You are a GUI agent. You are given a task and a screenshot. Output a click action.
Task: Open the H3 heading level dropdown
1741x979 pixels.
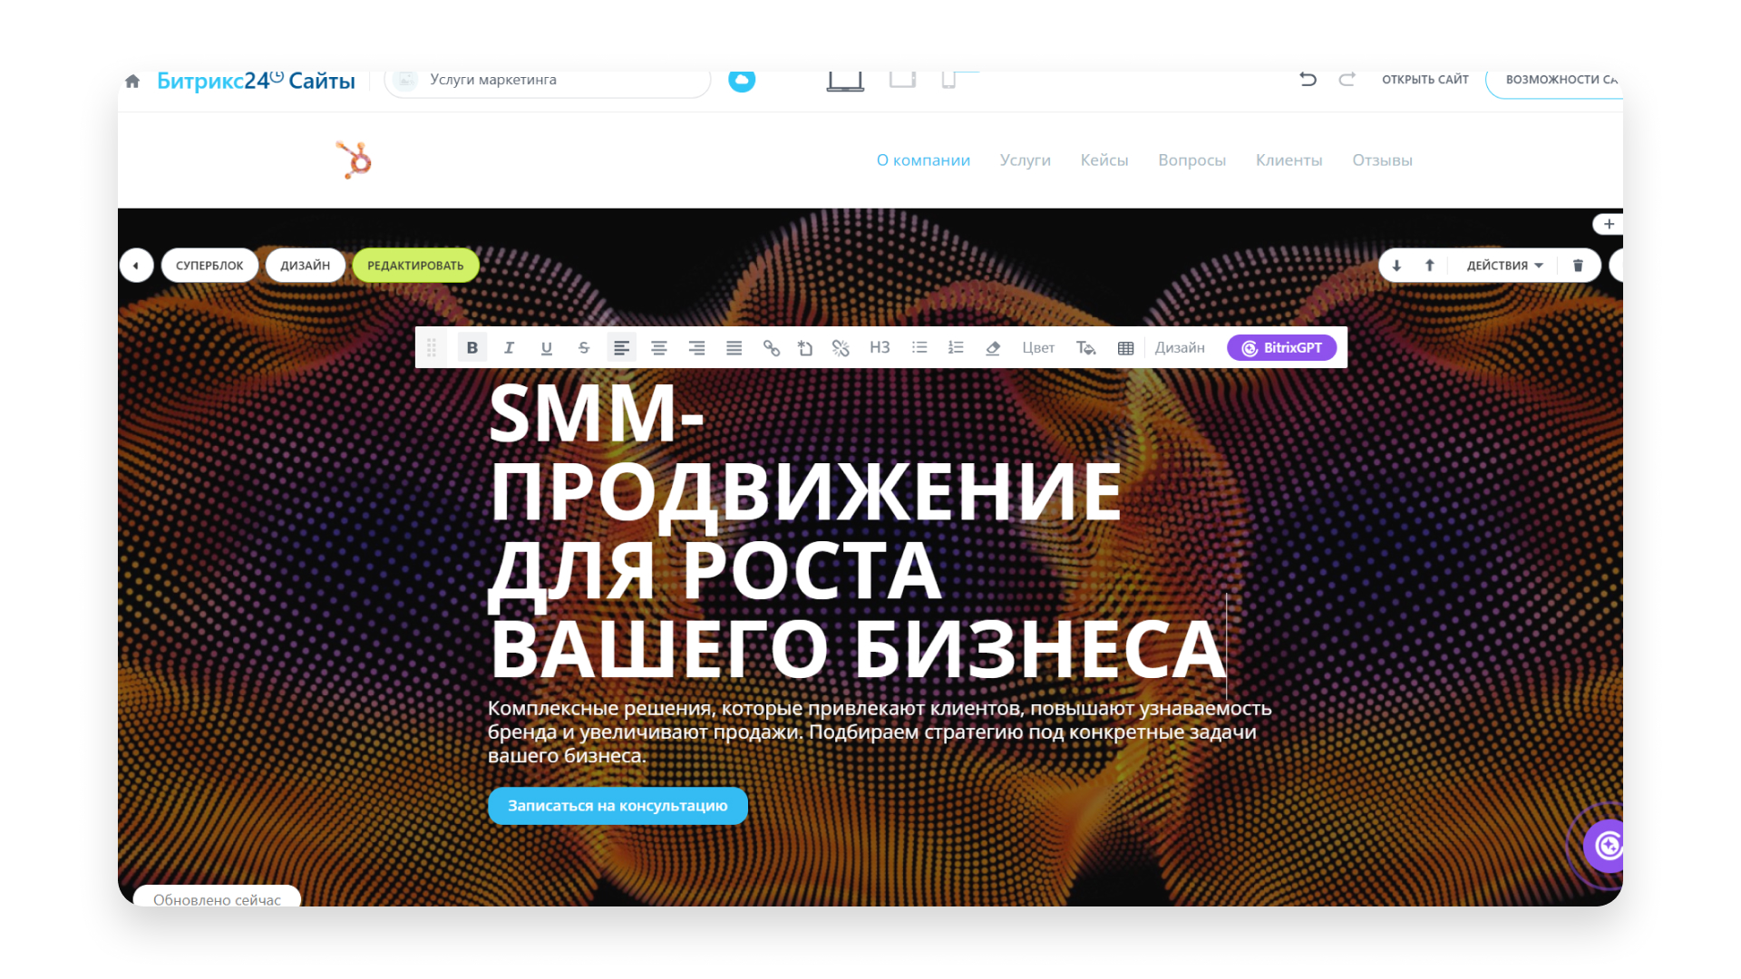(x=880, y=348)
